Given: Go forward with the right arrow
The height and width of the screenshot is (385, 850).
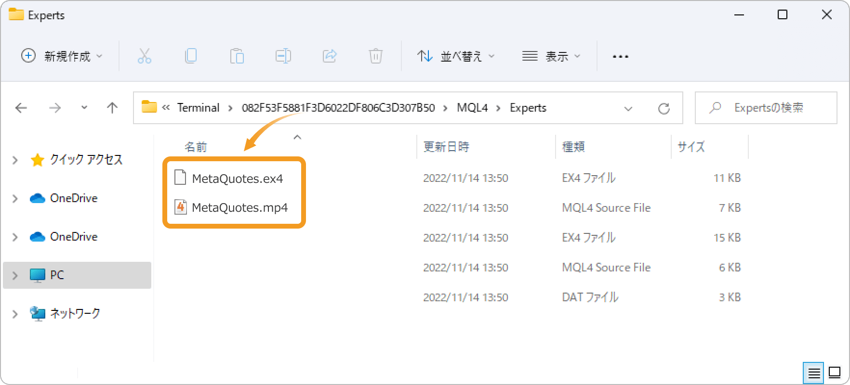Looking at the screenshot, I should tap(55, 108).
